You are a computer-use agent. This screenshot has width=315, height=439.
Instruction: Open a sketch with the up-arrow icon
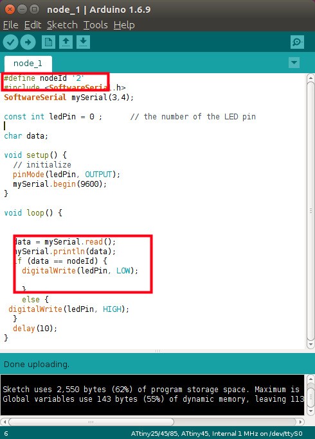pyautogui.click(x=66, y=42)
